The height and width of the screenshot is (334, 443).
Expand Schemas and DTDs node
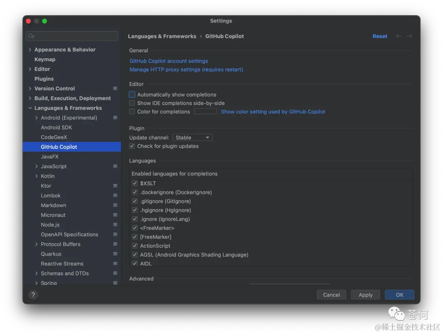point(37,274)
